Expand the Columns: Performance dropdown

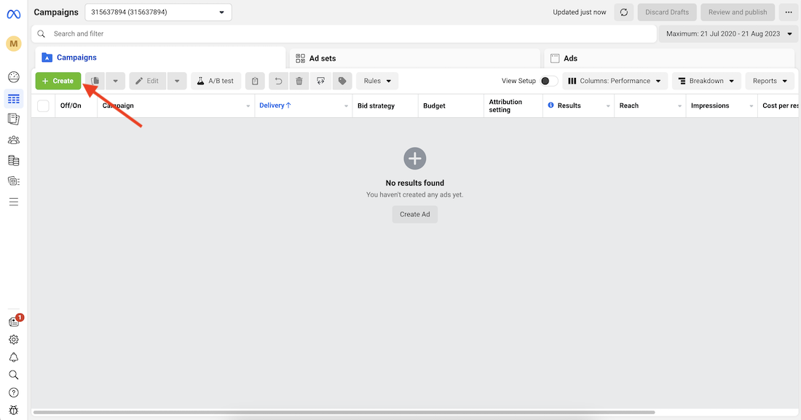(615, 81)
